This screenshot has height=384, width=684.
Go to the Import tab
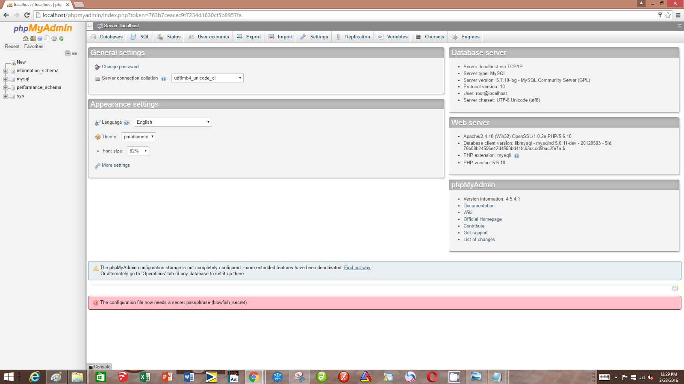280,37
